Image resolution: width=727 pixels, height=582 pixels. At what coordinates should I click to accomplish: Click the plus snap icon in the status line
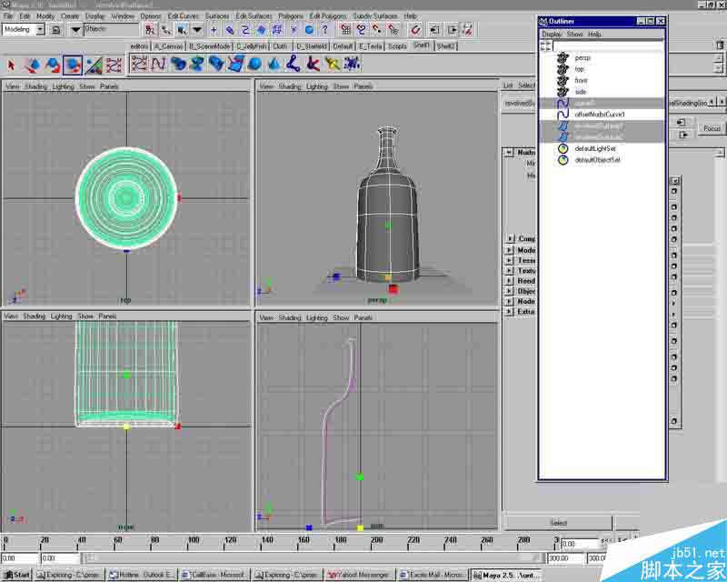[x=214, y=30]
